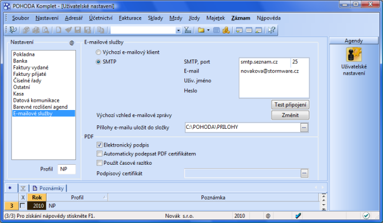This screenshot has height=223, width=383.
Task: Browse for the Přílohy folder path button
Action: coord(304,127)
